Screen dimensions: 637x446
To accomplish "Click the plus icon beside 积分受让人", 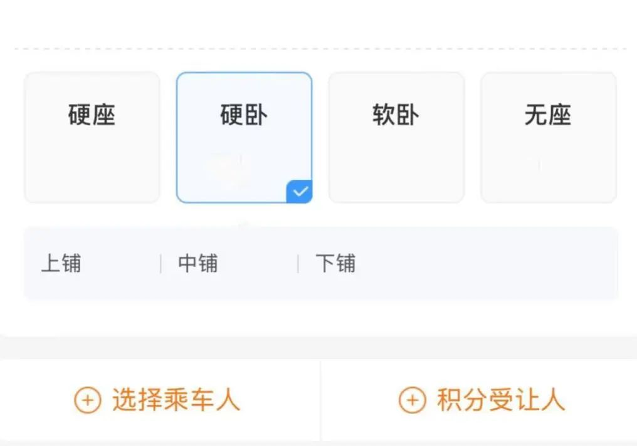I will pyautogui.click(x=412, y=400).
